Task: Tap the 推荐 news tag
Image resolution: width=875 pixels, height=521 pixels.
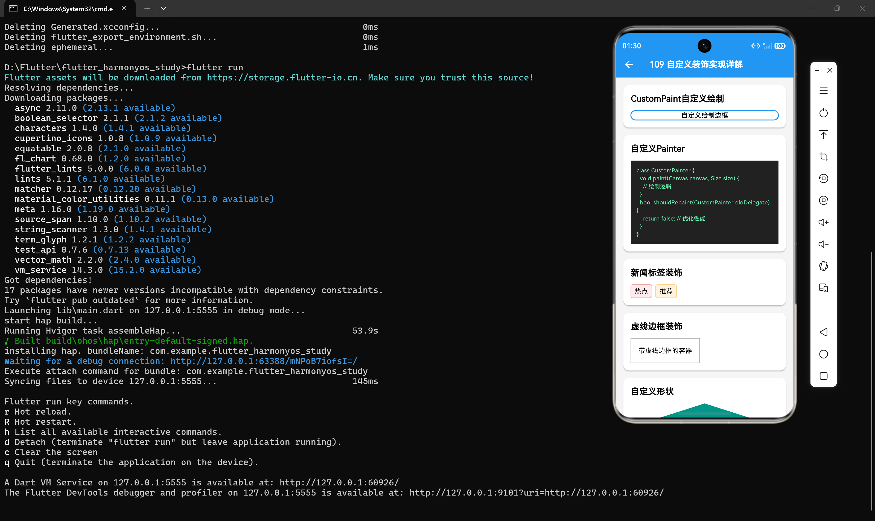Action: point(666,291)
